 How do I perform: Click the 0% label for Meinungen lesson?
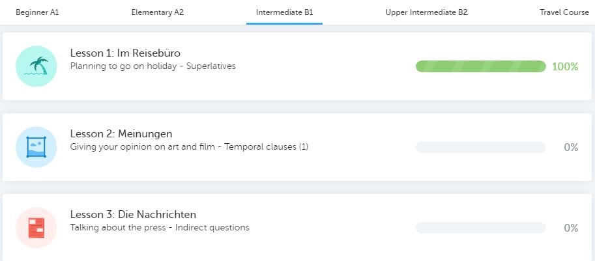[x=571, y=147]
